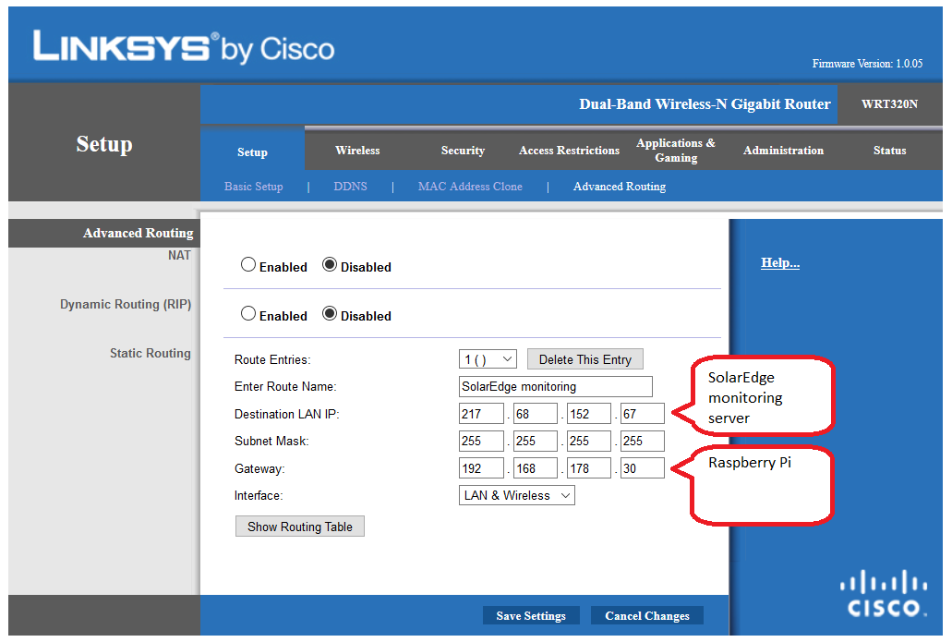Click the Linksys by Cisco logo
The width and height of the screenshot is (952, 642).
(184, 47)
